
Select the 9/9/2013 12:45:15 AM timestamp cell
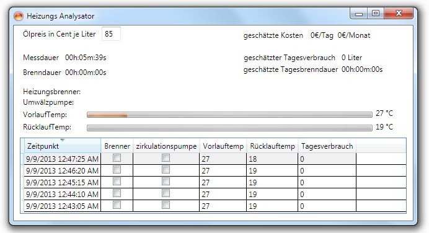pyautogui.click(x=63, y=182)
